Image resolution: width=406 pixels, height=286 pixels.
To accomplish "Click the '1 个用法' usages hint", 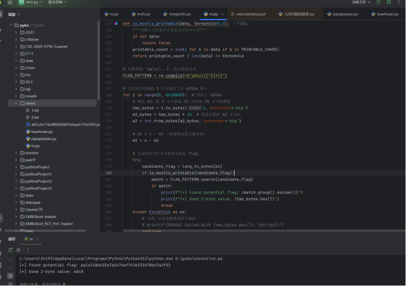I will pos(240,23).
